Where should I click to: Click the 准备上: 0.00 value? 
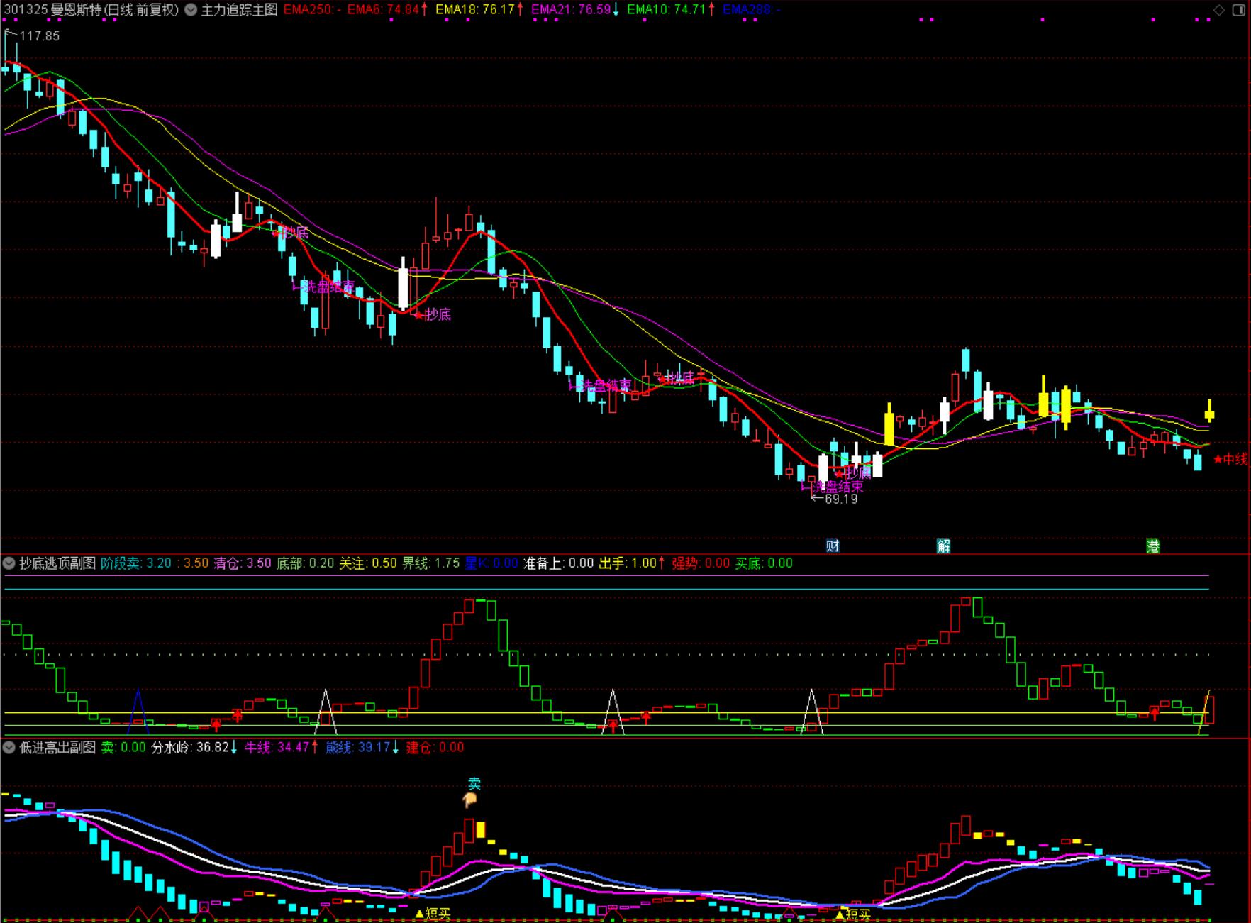pos(558,563)
